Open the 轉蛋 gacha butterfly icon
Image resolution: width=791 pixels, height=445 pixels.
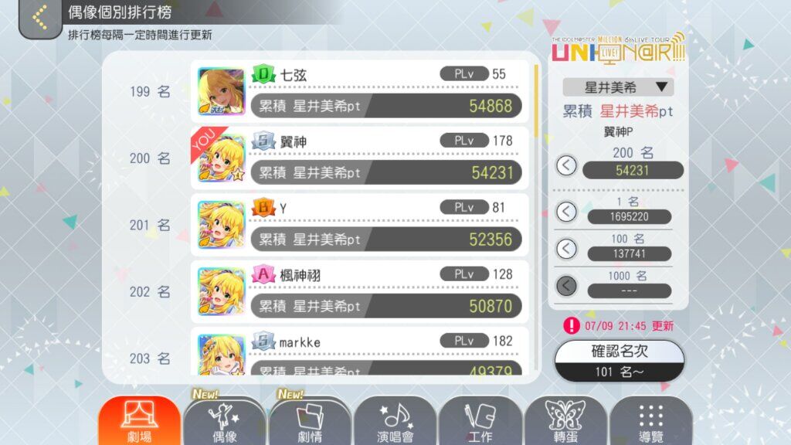pos(565,421)
